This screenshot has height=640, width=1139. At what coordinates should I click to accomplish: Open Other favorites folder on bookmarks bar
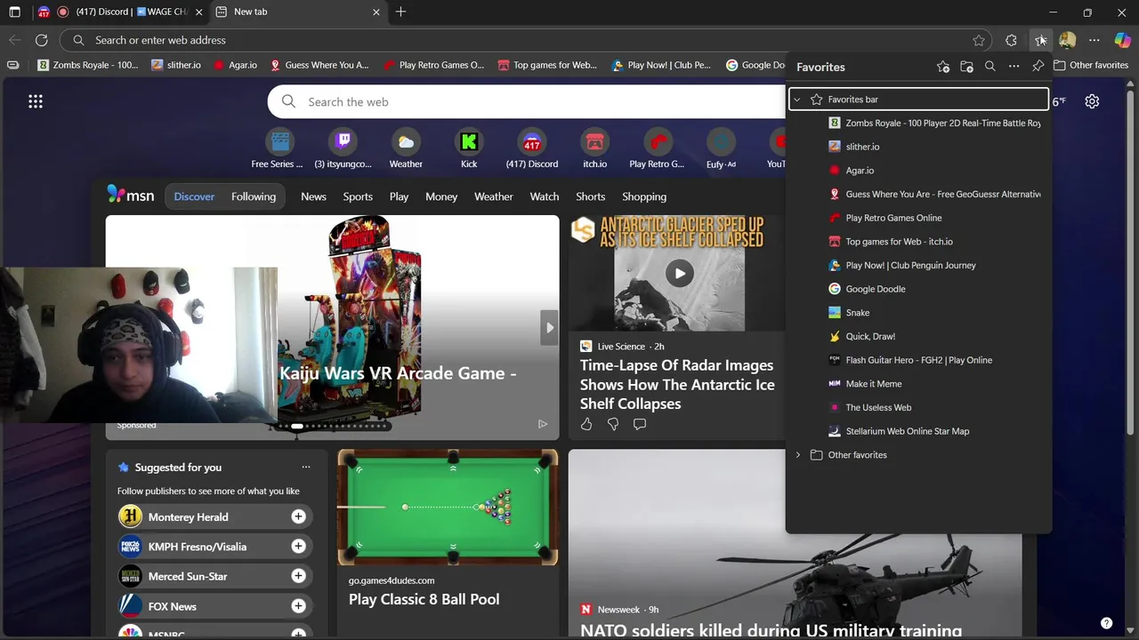[x=1091, y=65]
